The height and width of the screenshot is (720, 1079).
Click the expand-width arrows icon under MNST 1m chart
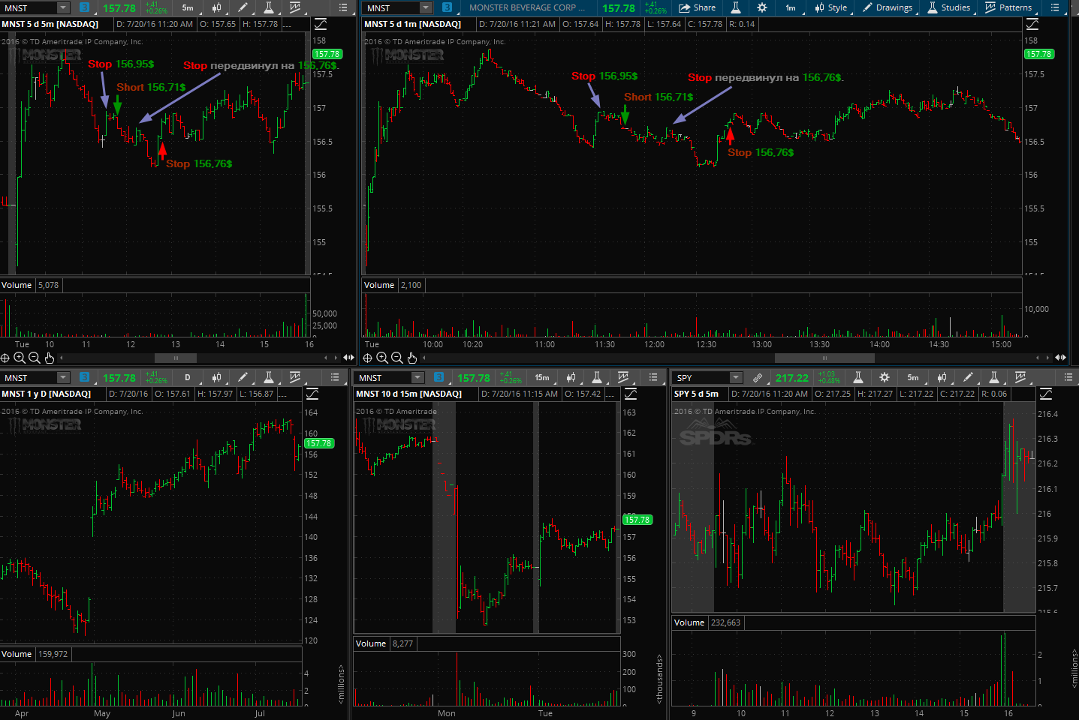click(x=1060, y=358)
